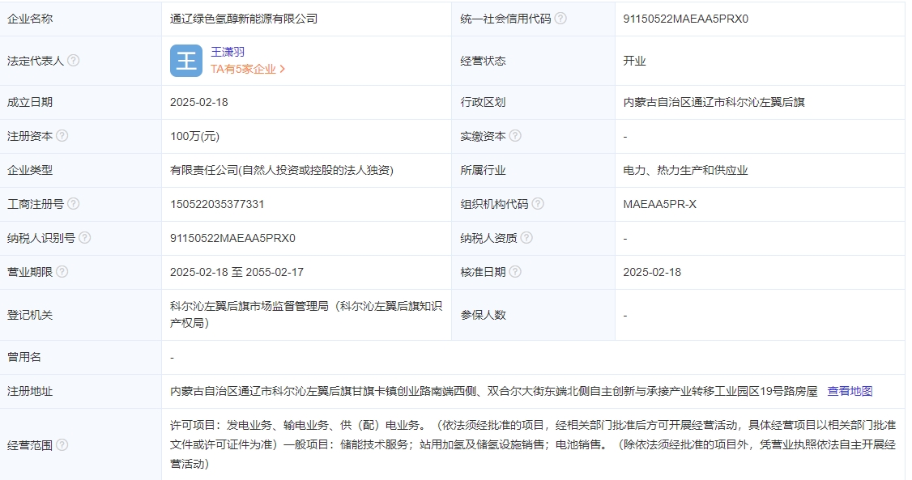The width and height of the screenshot is (912, 480).
Task: Click the 组织机构代码 value MAEAA5PR-X
Action: pyautogui.click(x=659, y=204)
